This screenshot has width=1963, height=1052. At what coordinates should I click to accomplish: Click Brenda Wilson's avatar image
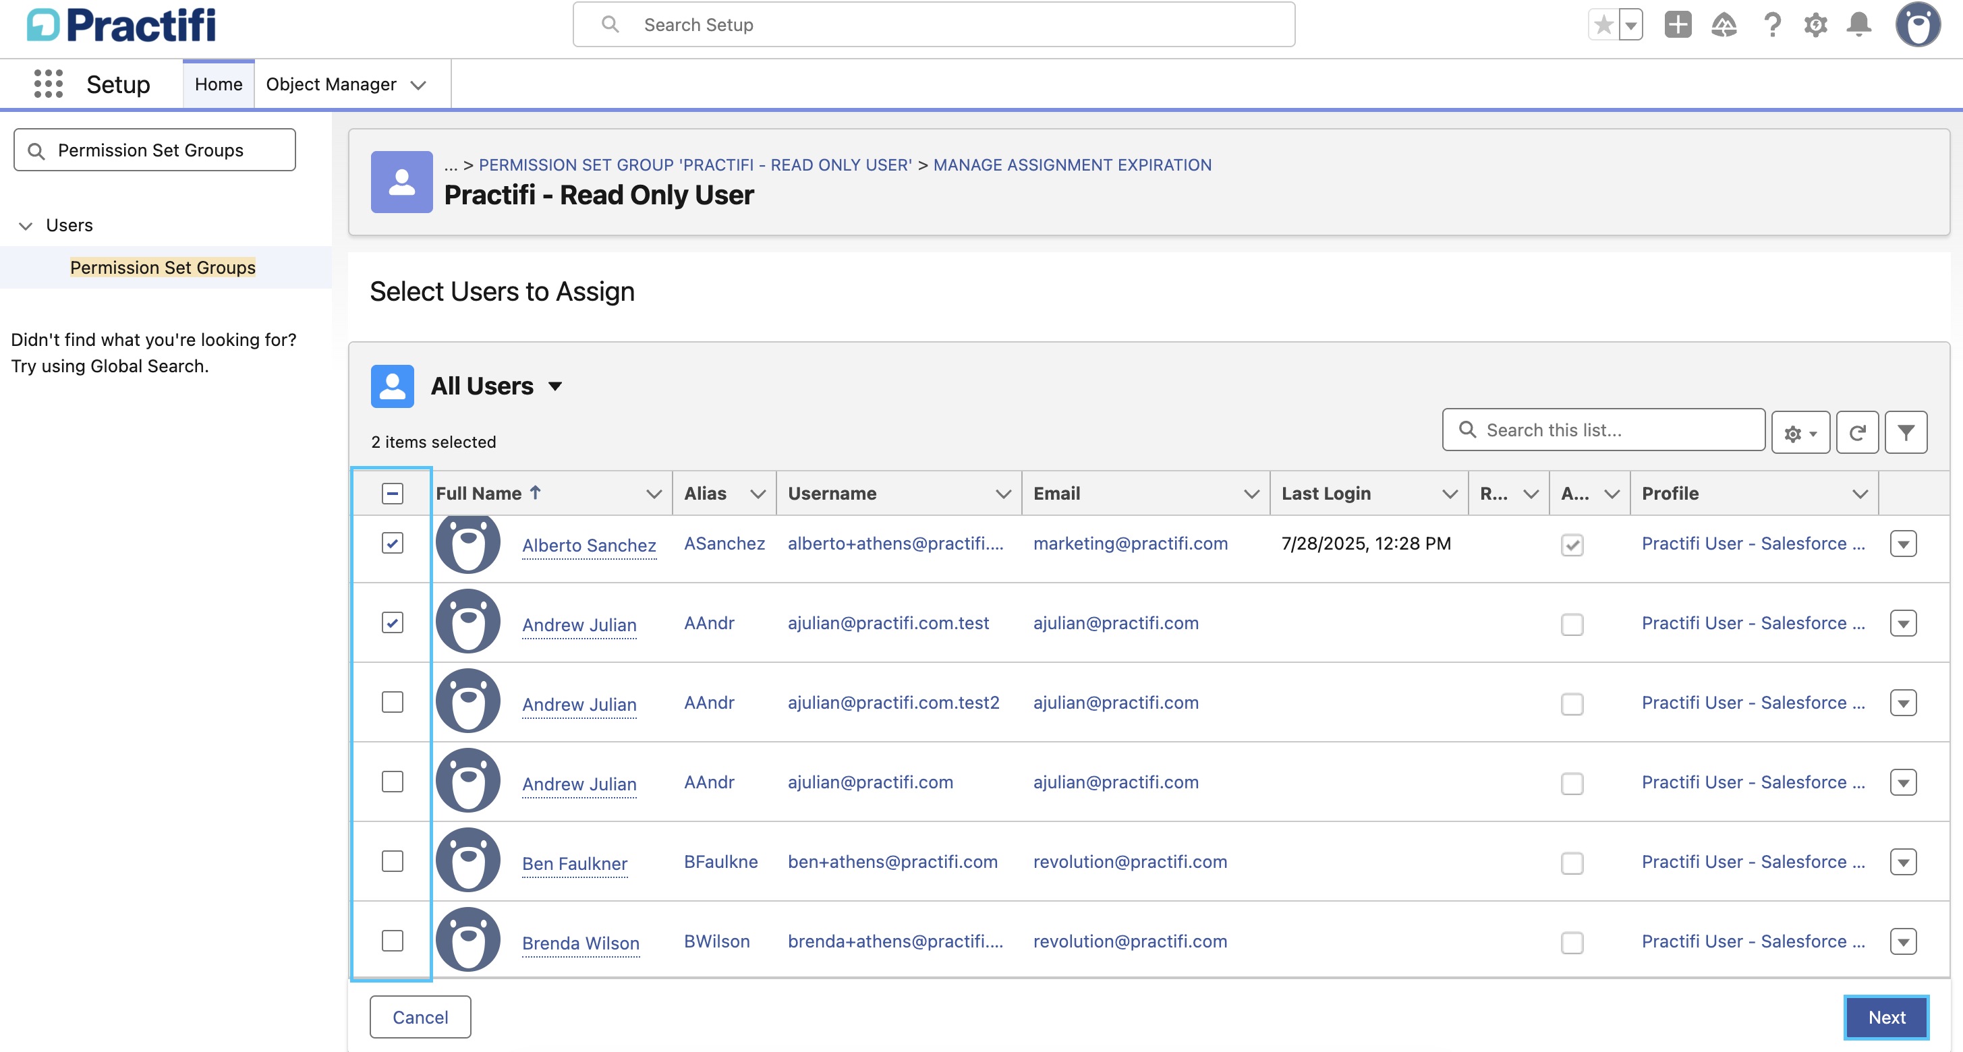tap(468, 939)
